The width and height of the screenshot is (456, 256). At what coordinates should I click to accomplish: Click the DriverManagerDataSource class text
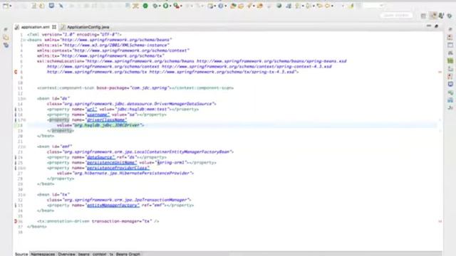point(183,104)
